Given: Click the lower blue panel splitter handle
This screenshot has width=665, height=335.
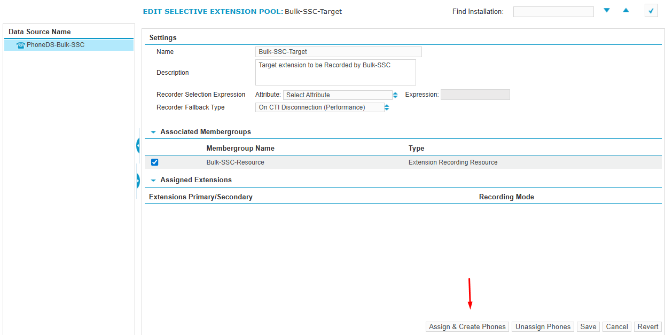Looking at the screenshot, I should [x=138, y=181].
